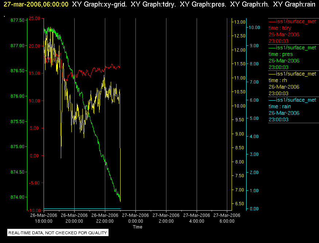Viewport: 319px width, 243px height.
Task: Click the 'time : tdry' legend text
Action: pos(280,28)
